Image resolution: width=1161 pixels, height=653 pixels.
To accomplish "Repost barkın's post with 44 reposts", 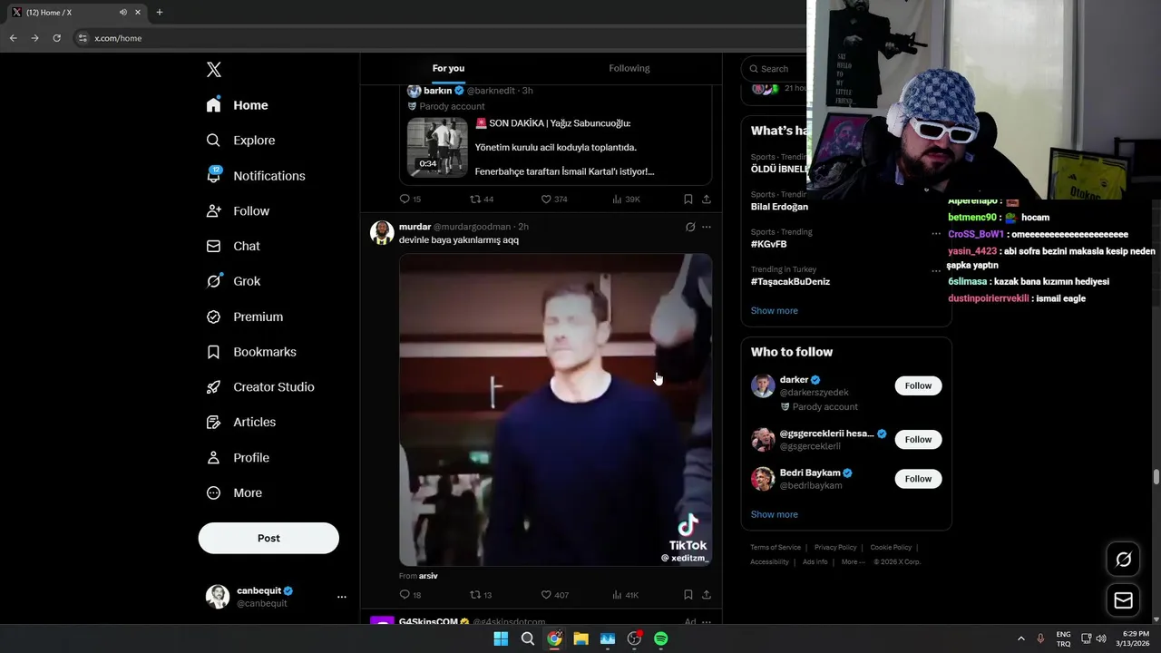I will tap(481, 199).
